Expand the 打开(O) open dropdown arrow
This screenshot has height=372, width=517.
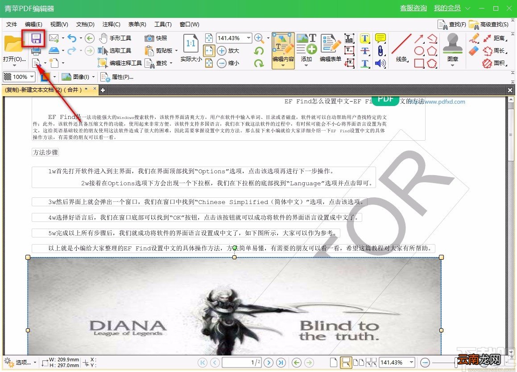coord(14,65)
